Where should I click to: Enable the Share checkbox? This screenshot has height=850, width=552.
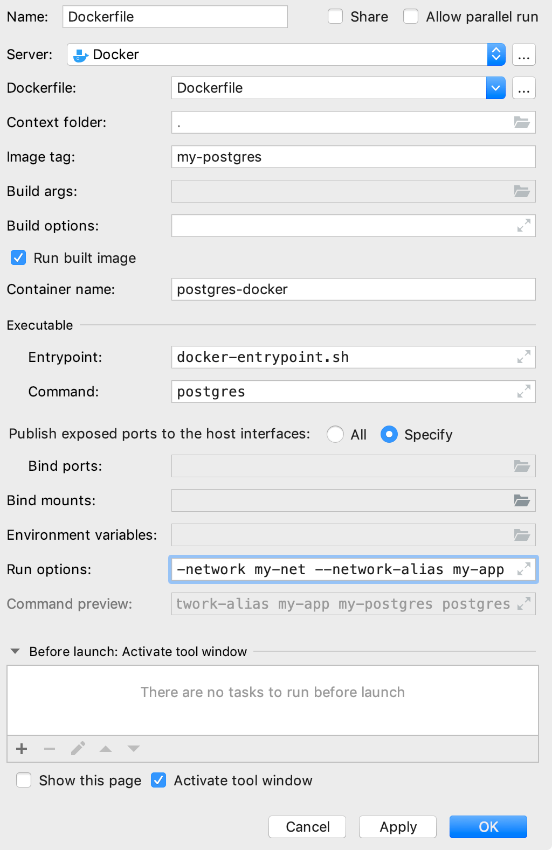[x=335, y=17]
